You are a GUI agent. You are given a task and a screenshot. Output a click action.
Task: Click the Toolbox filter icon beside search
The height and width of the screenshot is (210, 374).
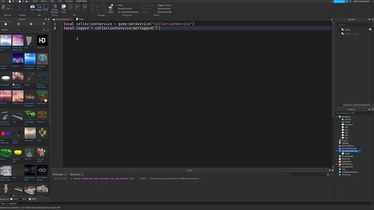pos(48,30)
